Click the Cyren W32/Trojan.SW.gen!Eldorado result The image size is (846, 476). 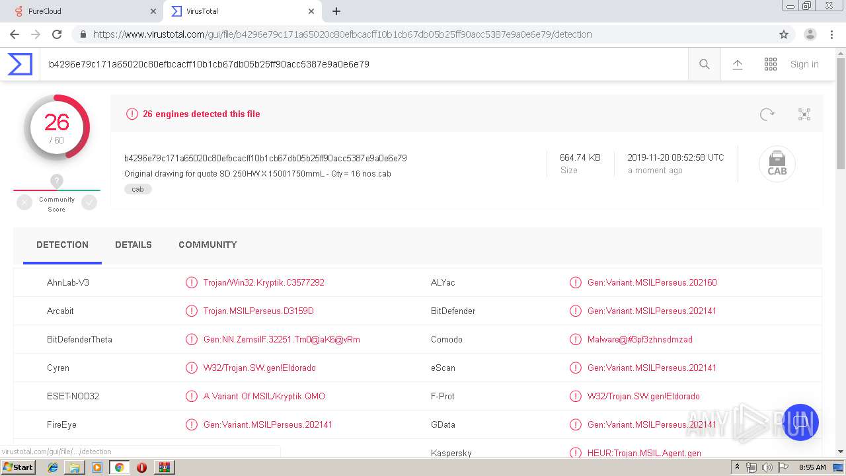(260, 368)
